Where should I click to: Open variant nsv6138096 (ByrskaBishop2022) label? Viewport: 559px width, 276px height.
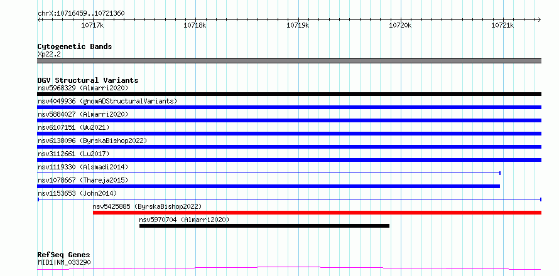(92, 141)
